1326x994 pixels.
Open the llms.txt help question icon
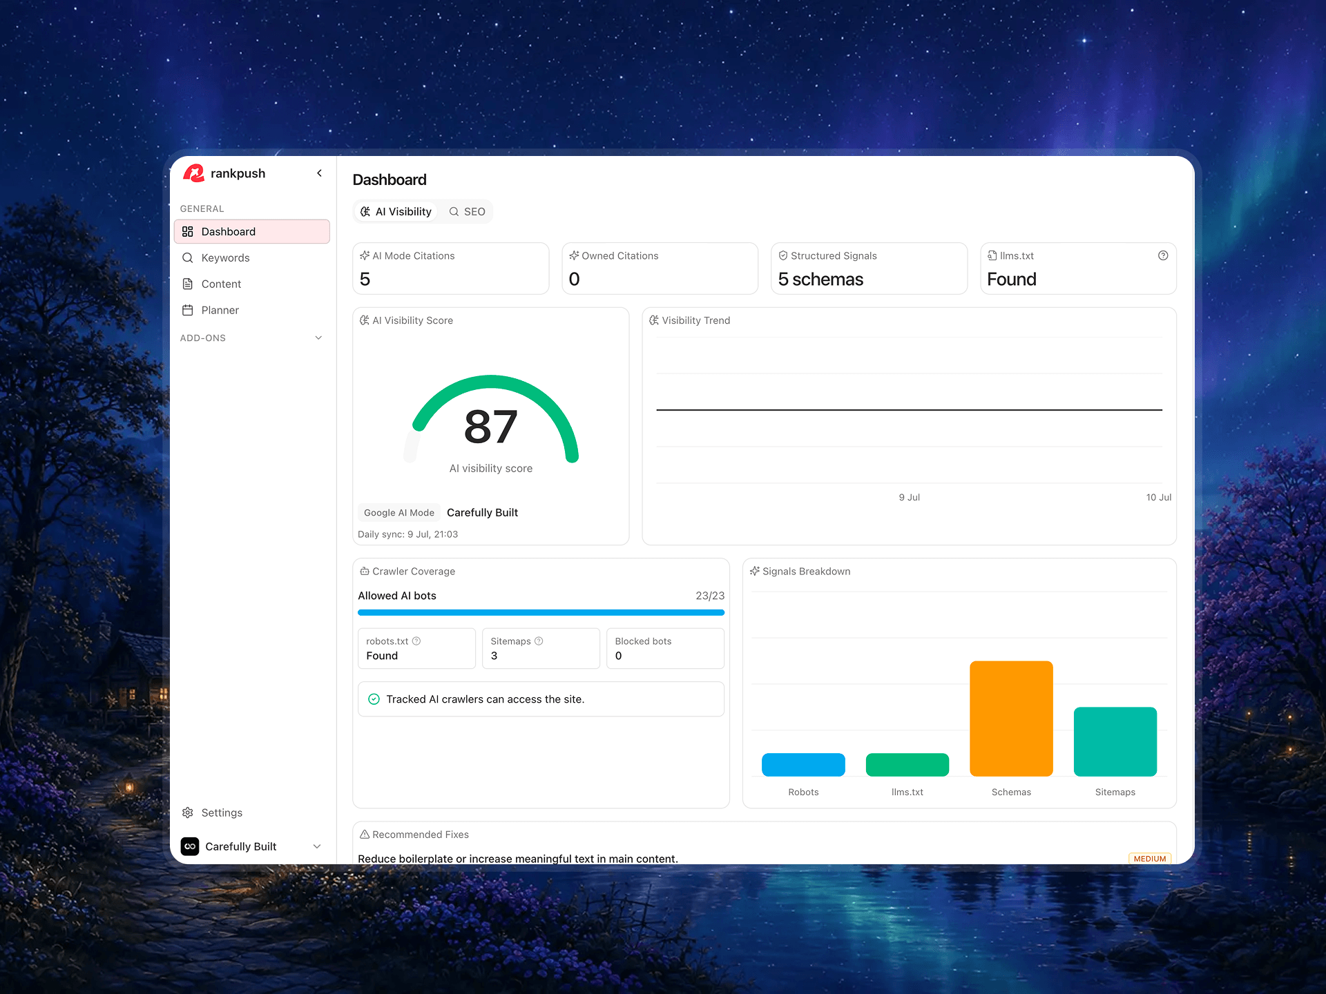pyautogui.click(x=1163, y=255)
